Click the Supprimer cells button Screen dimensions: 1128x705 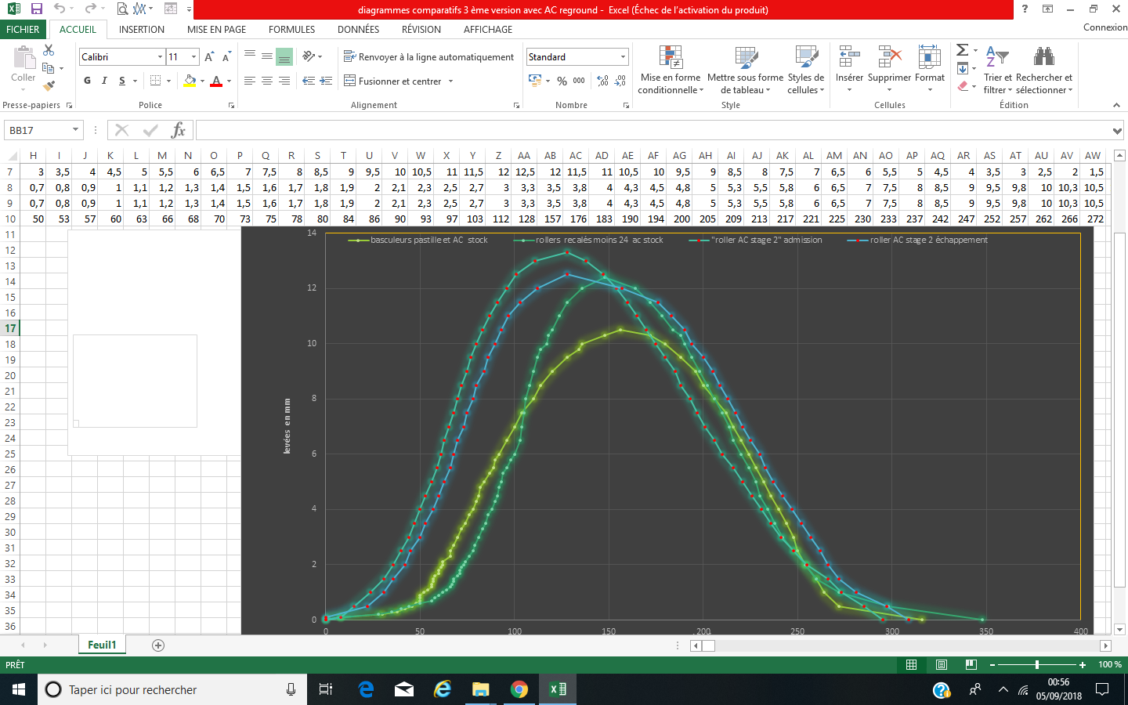click(x=889, y=70)
